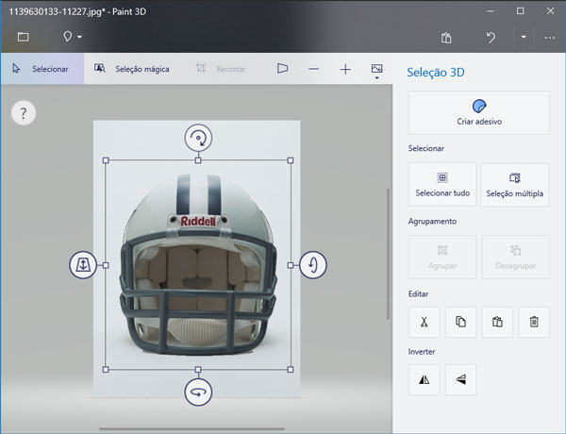Click the top-left selection corner handle
566x434 pixels.
[106, 160]
